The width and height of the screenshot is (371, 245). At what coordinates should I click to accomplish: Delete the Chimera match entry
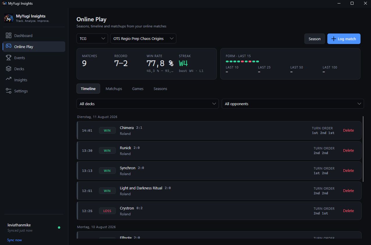pyautogui.click(x=349, y=130)
